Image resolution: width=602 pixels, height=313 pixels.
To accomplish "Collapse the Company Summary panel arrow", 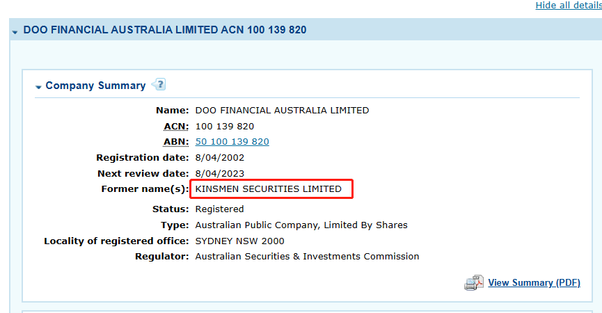I will click(38, 87).
